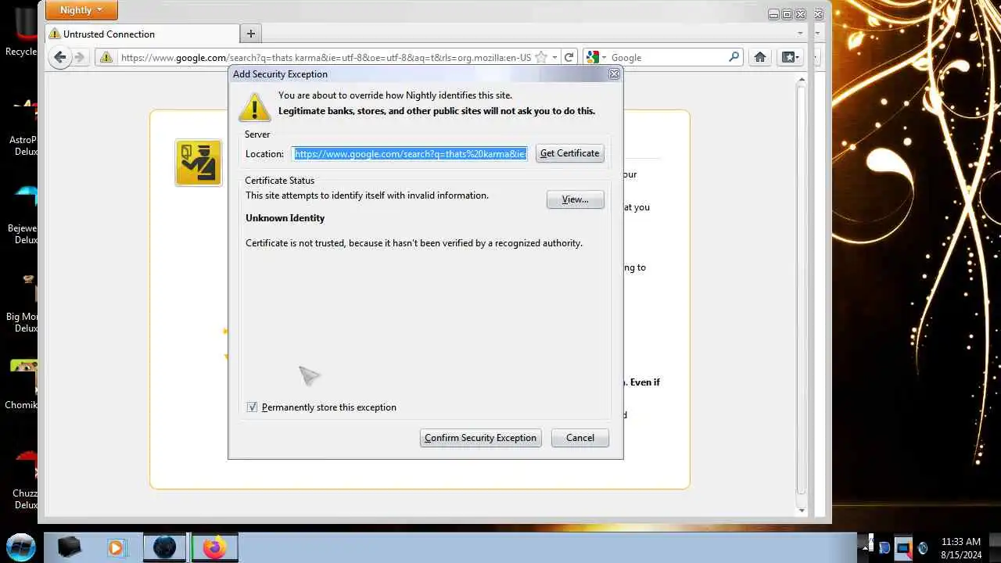Switch to Firefox in the taskbar
The width and height of the screenshot is (1001, 563).
click(x=213, y=547)
